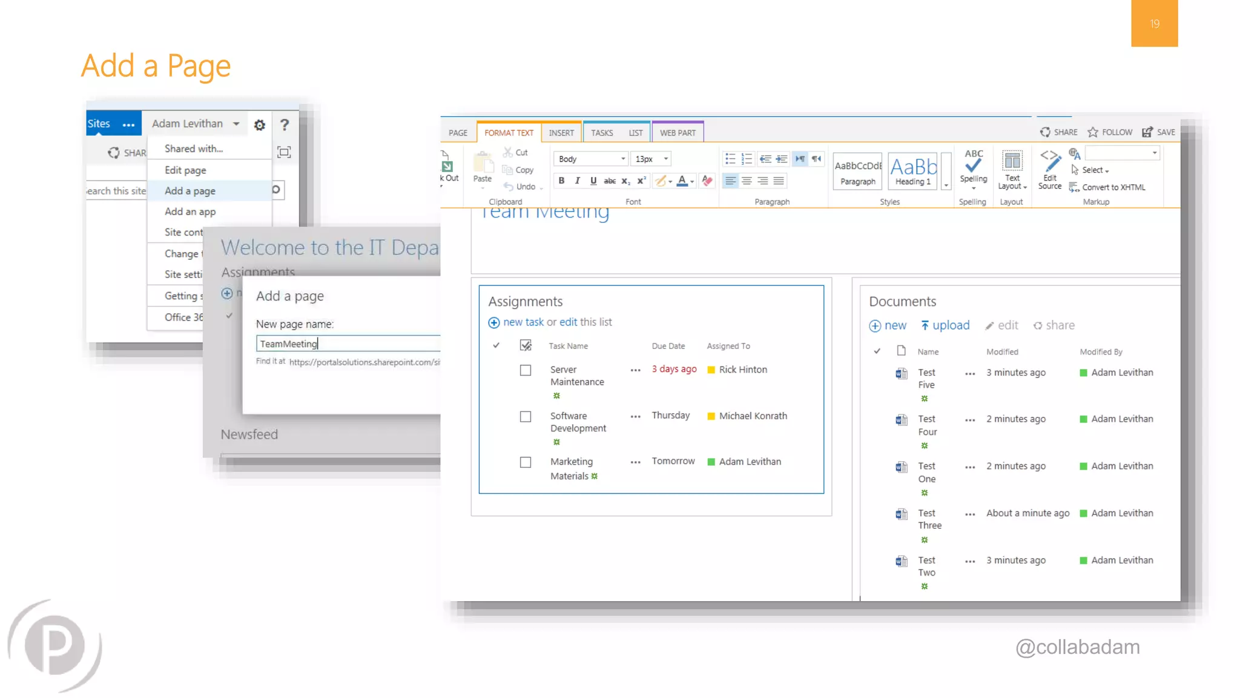The width and height of the screenshot is (1240, 698).
Task: Click the Italic formatting icon
Action: pyautogui.click(x=577, y=181)
